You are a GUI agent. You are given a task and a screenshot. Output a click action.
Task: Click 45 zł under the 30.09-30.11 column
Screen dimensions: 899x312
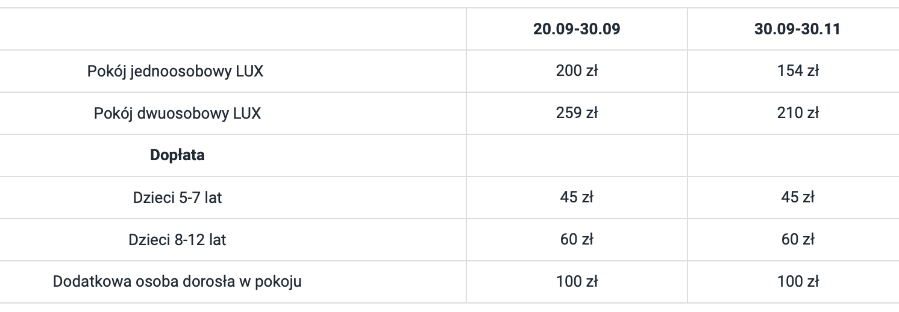798,198
